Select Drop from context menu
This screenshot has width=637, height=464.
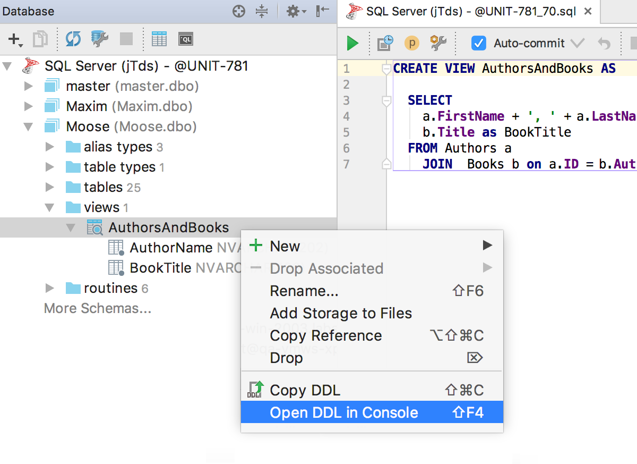point(372,358)
